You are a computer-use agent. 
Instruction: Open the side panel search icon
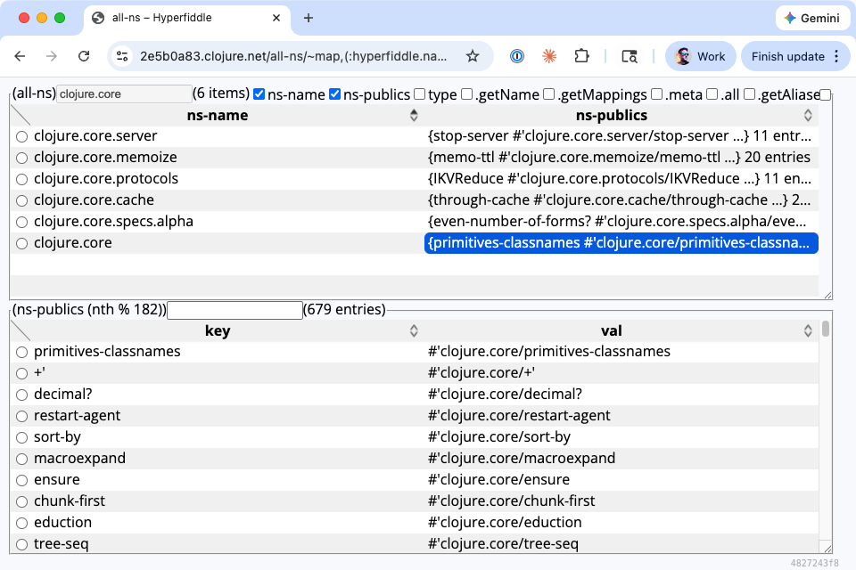(x=630, y=55)
